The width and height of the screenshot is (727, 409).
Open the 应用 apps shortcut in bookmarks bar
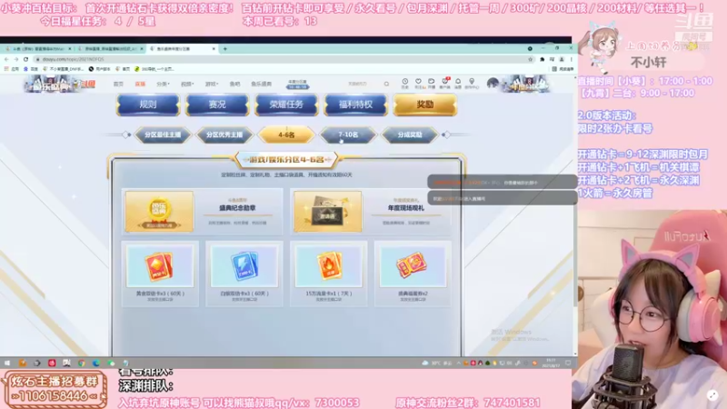coord(12,69)
